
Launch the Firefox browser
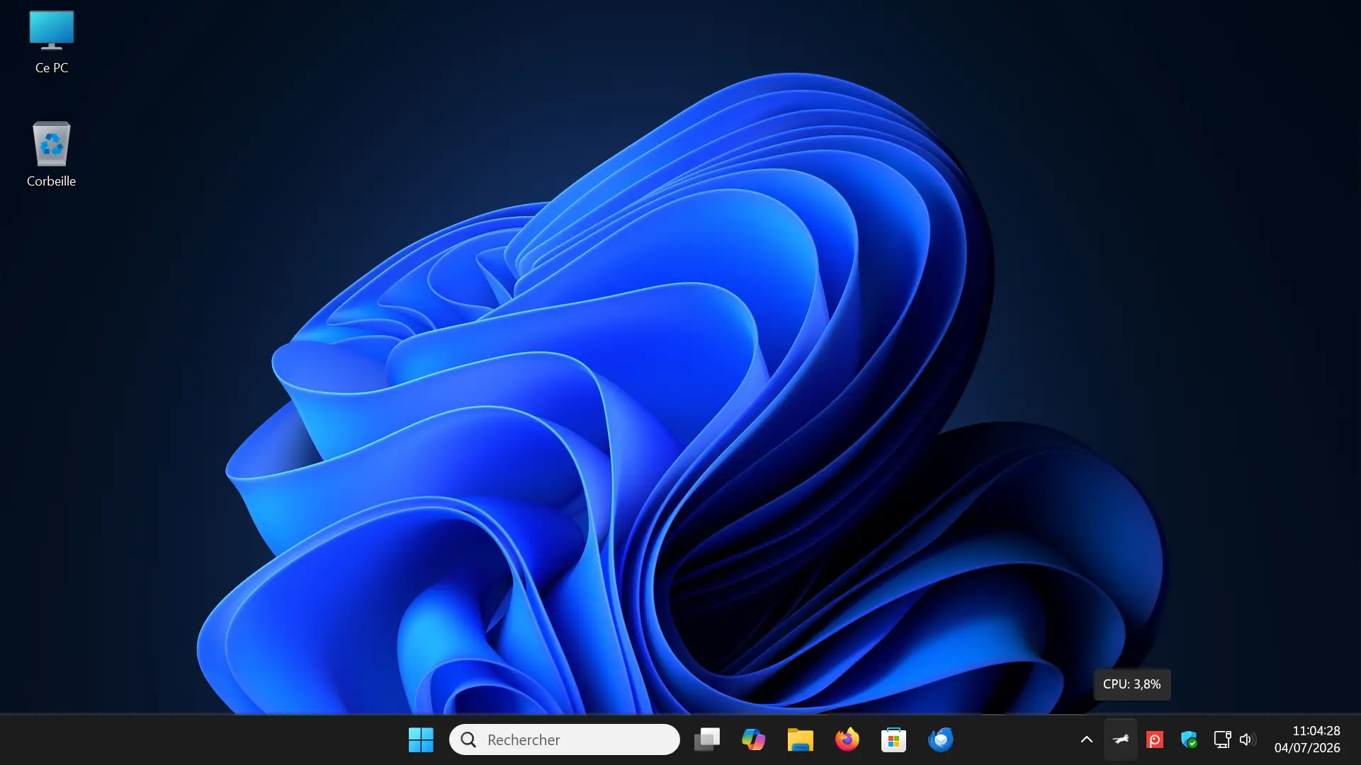(847, 739)
